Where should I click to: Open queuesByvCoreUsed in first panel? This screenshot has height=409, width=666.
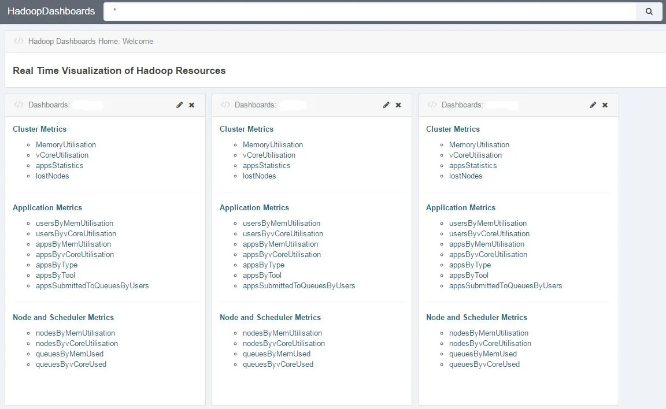[x=71, y=365]
